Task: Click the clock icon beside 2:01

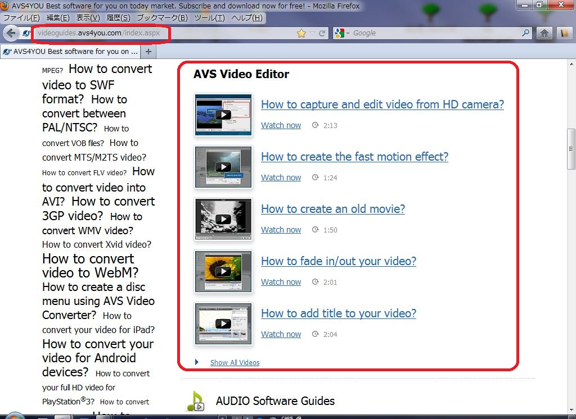Action: (x=315, y=282)
